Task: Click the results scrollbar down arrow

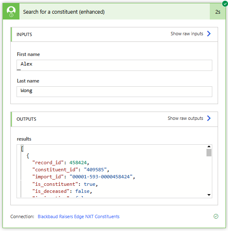Action: [x=209, y=195]
